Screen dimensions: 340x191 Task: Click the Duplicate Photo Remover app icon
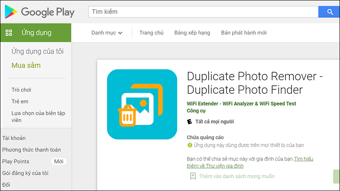142,104
